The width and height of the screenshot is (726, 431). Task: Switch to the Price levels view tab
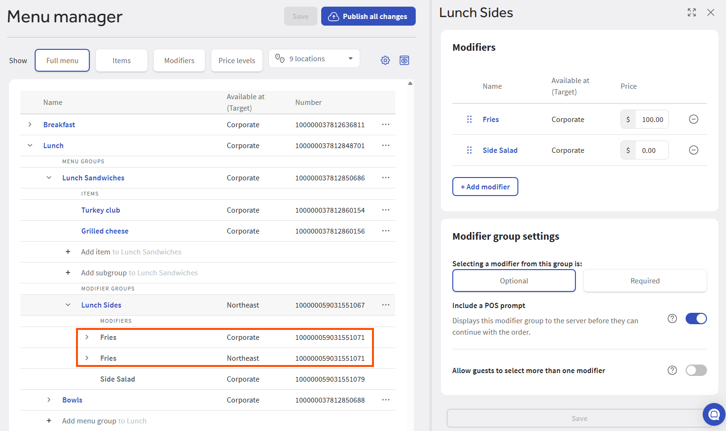237,60
